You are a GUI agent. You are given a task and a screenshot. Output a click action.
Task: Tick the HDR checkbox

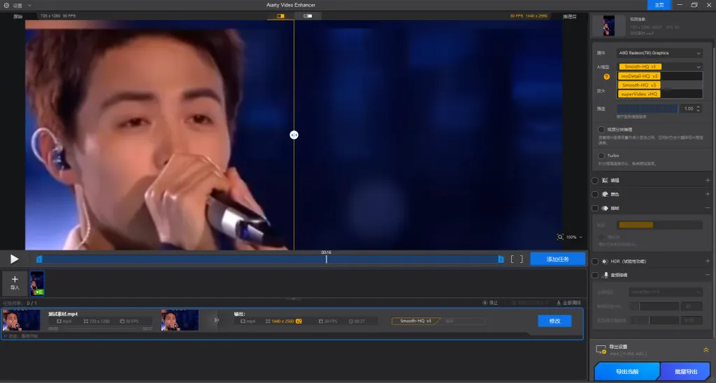[595, 261]
